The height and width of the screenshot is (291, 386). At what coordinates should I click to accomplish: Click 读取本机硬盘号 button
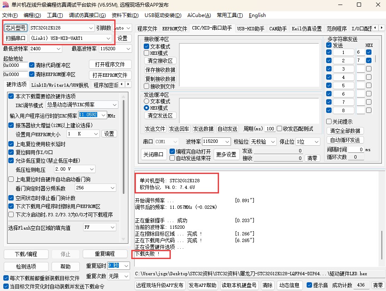pos(239,285)
